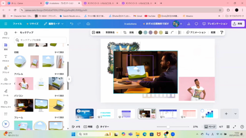Click 背景除去 background remover
The width and height of the screenshot is (246, 138).
[112, 32]
